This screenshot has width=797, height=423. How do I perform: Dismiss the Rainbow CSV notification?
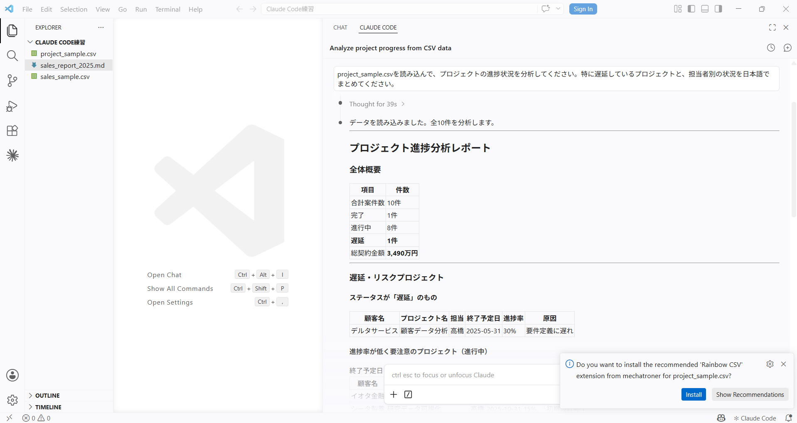[783, 364]
